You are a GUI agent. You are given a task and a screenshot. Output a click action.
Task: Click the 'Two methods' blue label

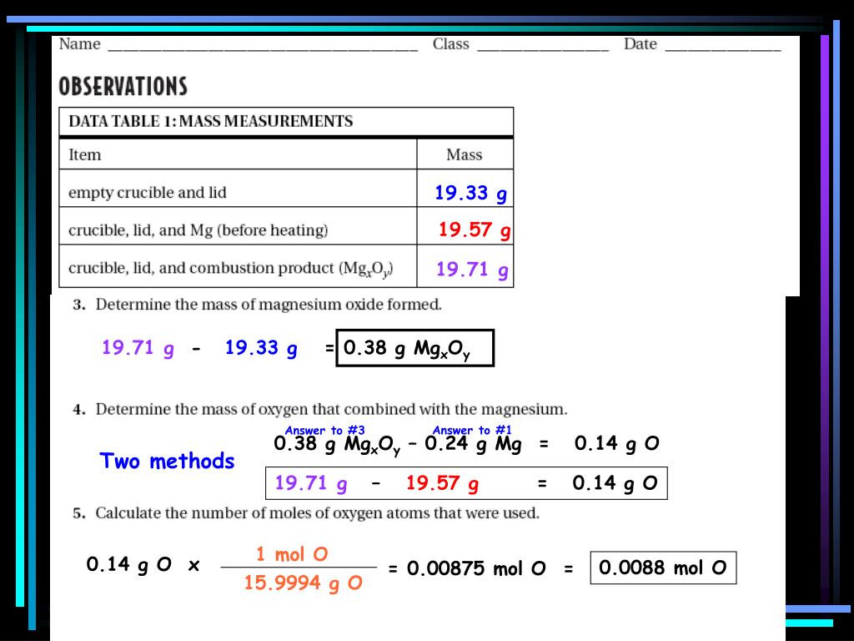[x=167, y=461]
